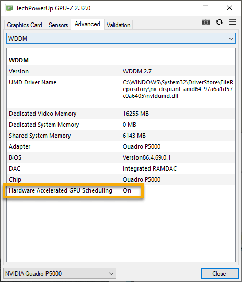Click the Dedicated System Memory label
This screenshot has width=242, height=282.
44,125
